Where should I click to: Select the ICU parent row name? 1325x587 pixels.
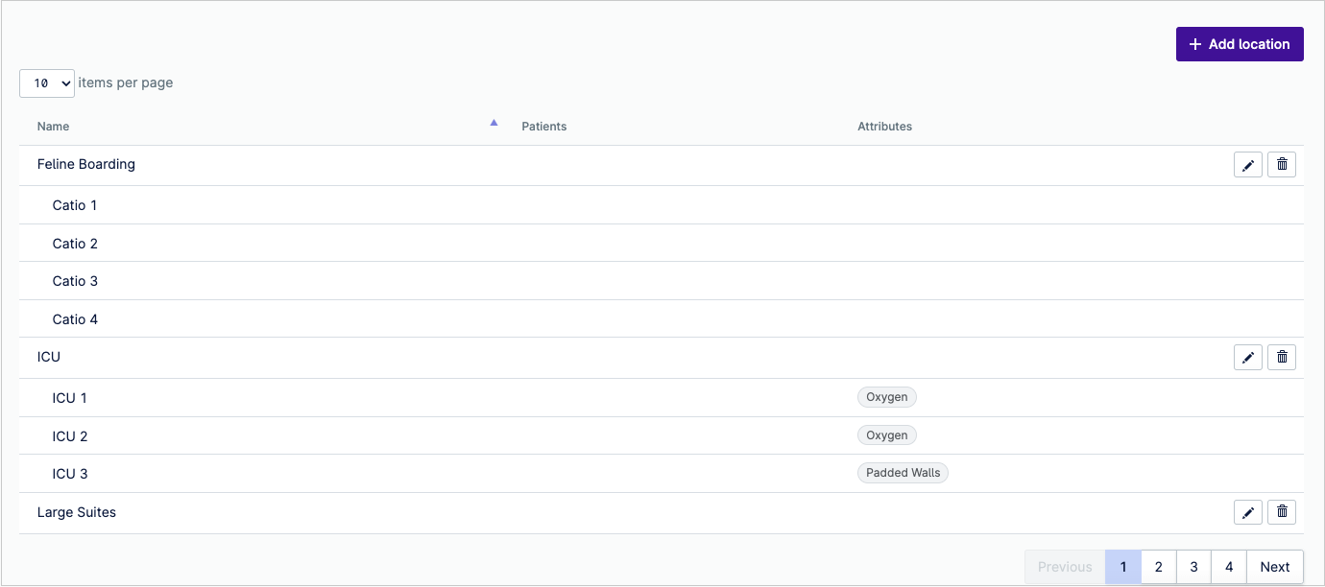(49, 357)
